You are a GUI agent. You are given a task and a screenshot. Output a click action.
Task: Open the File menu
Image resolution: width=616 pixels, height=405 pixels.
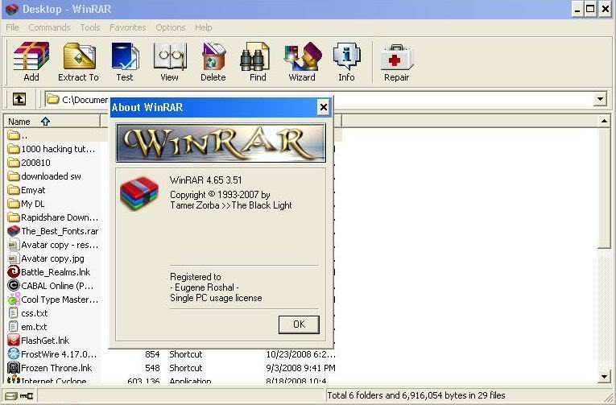point(13,27)
